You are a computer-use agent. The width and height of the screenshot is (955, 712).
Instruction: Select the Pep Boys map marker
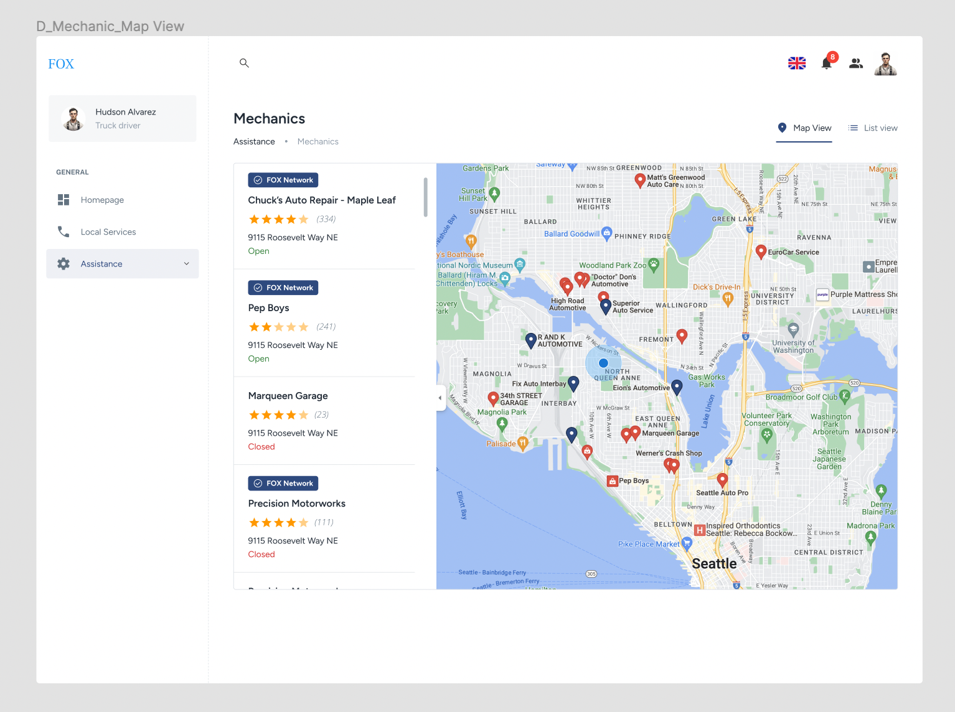(x=613, y=480)
